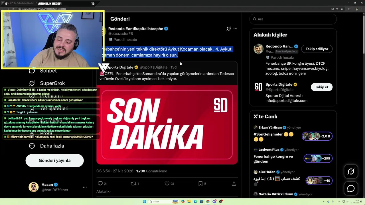Open the volume icon in system tray
365x205 pixels.
tap(346, 202)
